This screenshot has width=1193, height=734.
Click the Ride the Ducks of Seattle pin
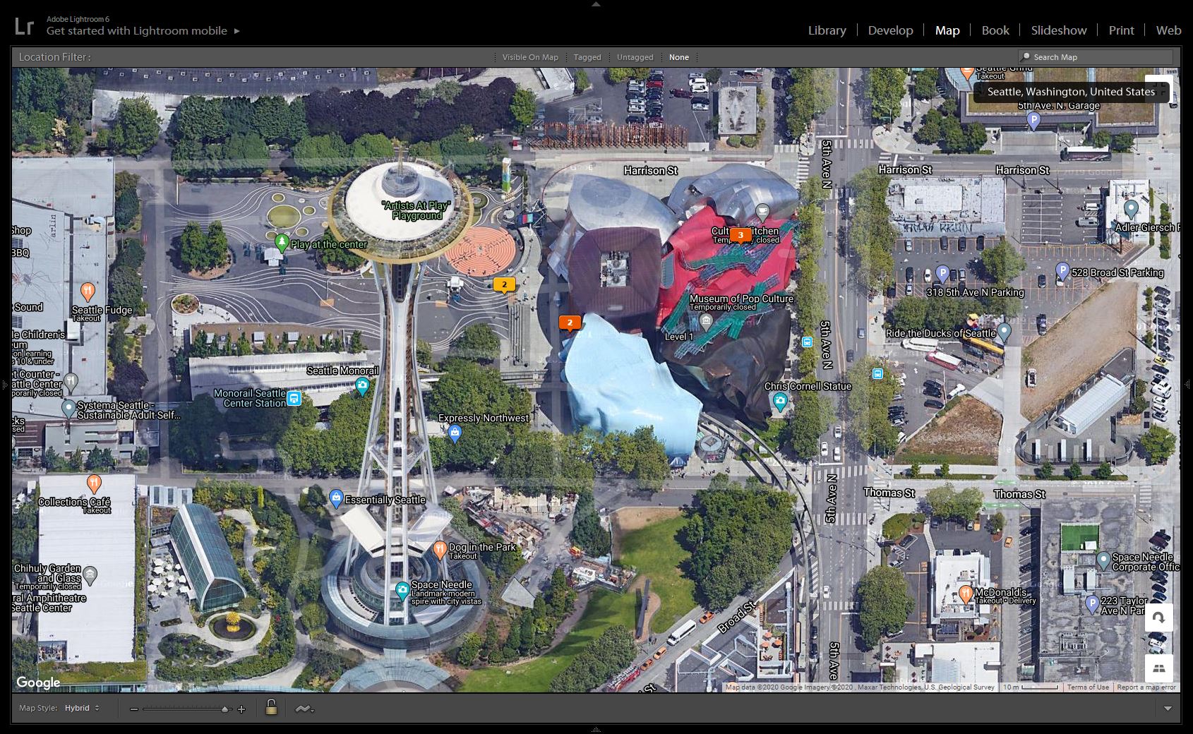point(1004,331)
